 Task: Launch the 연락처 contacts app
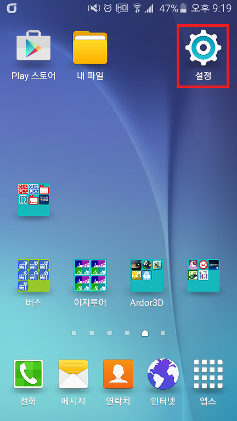(119, 374)
